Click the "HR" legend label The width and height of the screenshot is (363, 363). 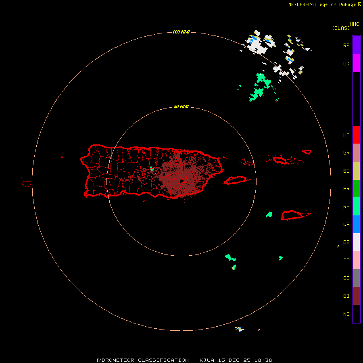coord(346,189)
